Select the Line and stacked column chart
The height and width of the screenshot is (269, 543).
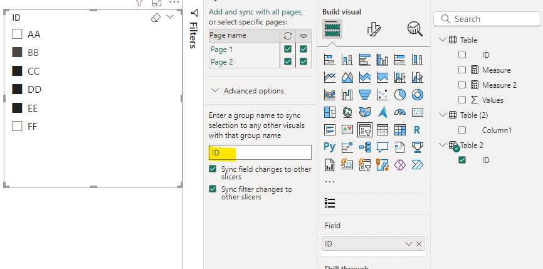click(x=399, y=77)
